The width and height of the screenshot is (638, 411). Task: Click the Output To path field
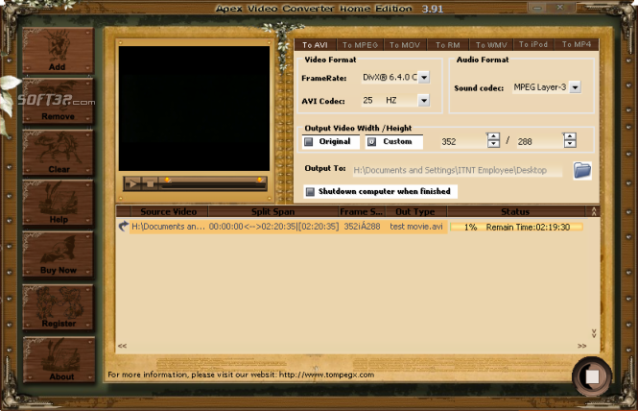[x=458, y=170]
